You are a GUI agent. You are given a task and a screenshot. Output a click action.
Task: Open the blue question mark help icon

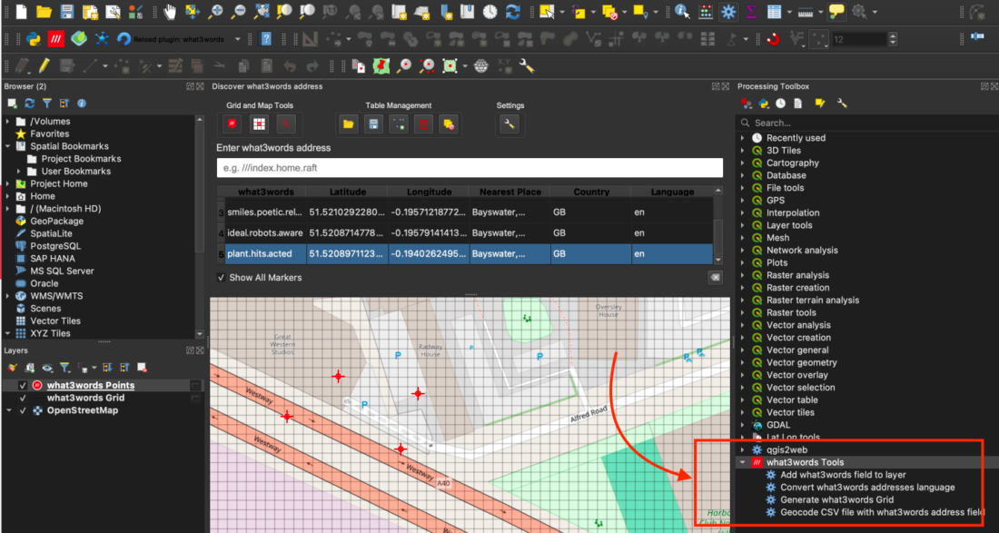click(266, 39)
